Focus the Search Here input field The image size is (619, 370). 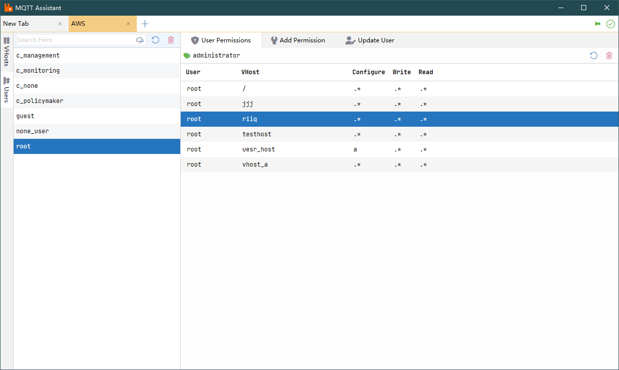coord(75,40)
